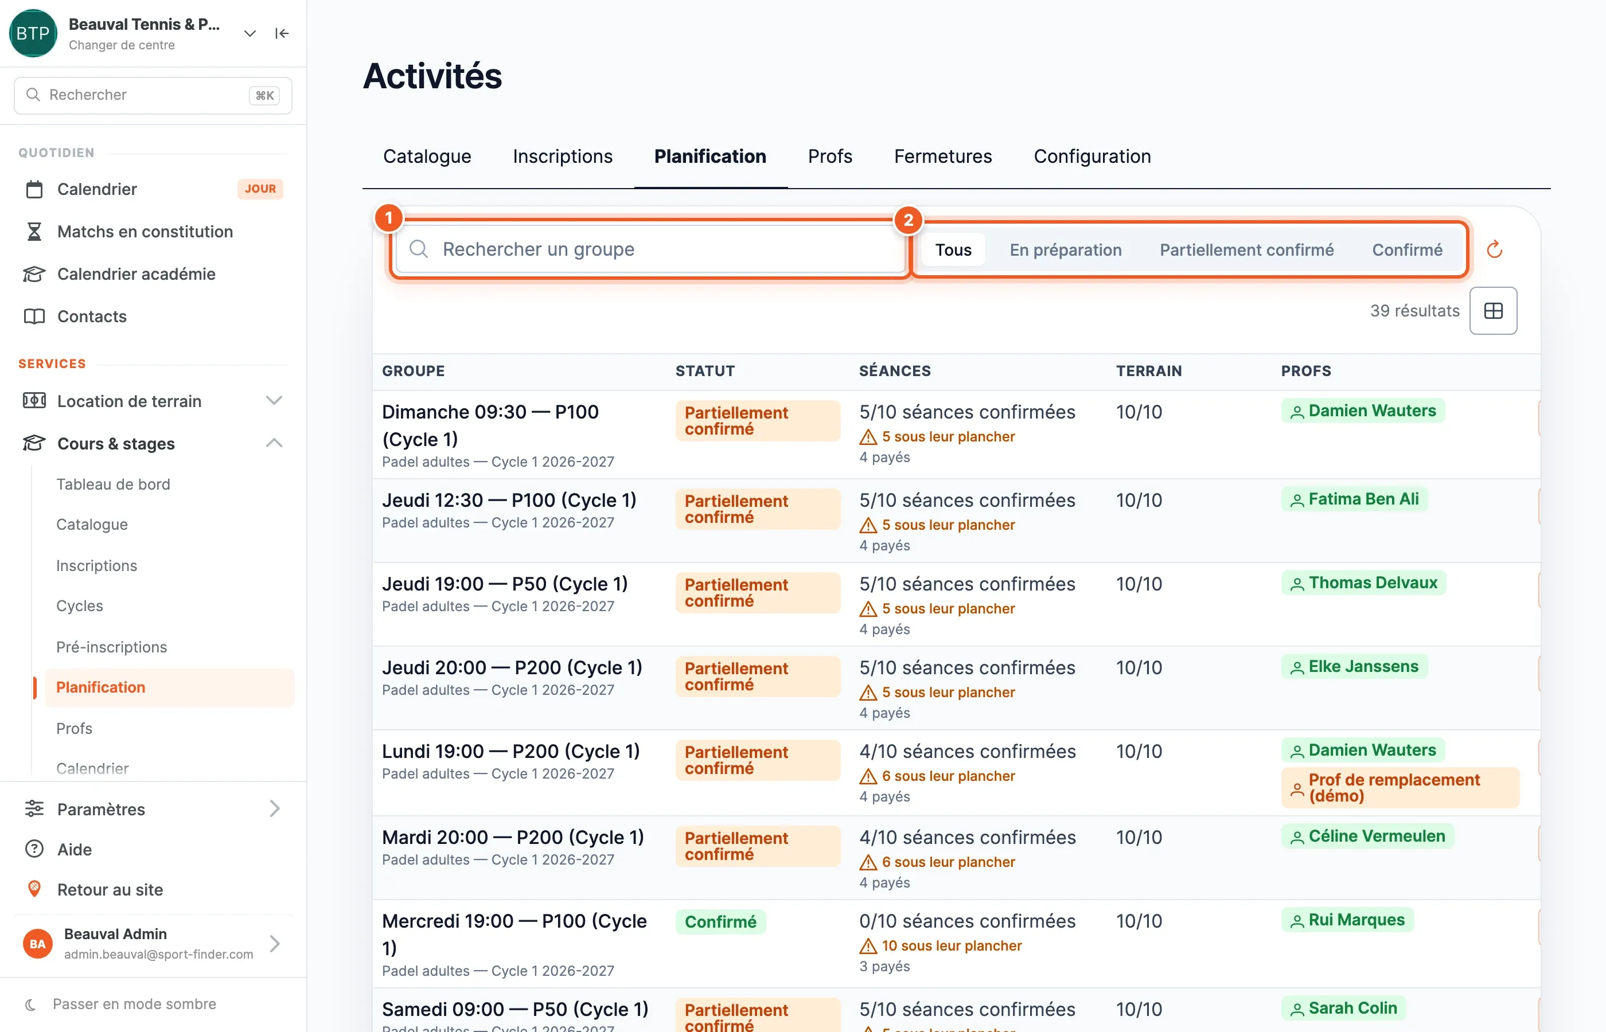Click Confirmé status badge for Mercredi 19:00
The width and height of the screenshot is (1606, 1032).
(x=720, y=921)
